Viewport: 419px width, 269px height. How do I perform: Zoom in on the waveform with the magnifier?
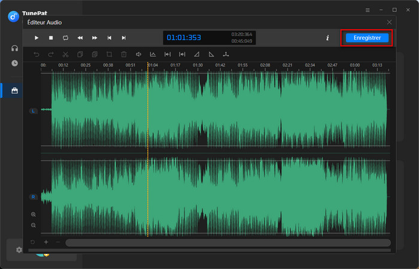(34, 214)
